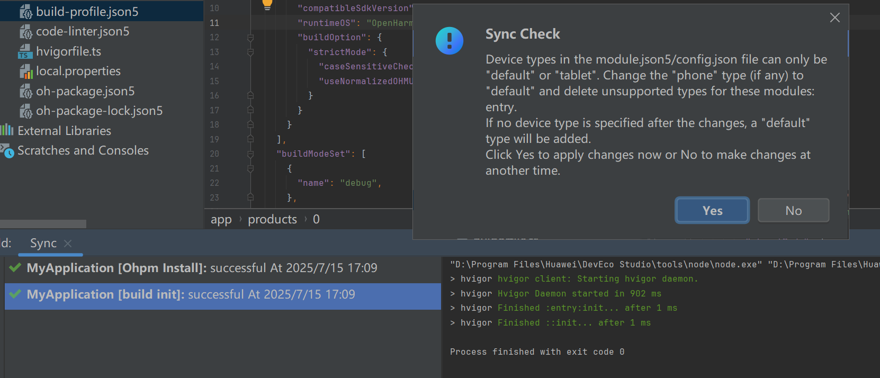Click the project tree horizontal scrollbar
The image size is (880, 378).
coord(43,224)
